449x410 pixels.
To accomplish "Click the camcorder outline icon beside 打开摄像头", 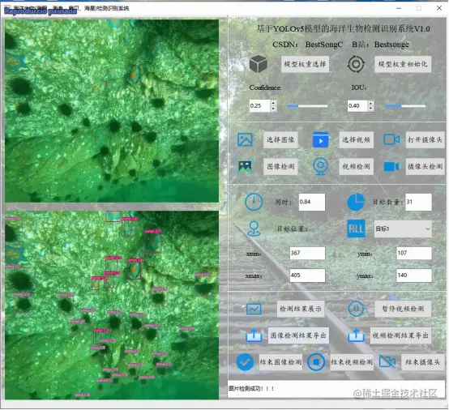I will click(391, 139).
